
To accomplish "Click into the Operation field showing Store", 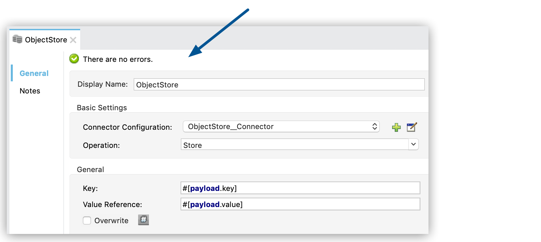I will 295,145.
